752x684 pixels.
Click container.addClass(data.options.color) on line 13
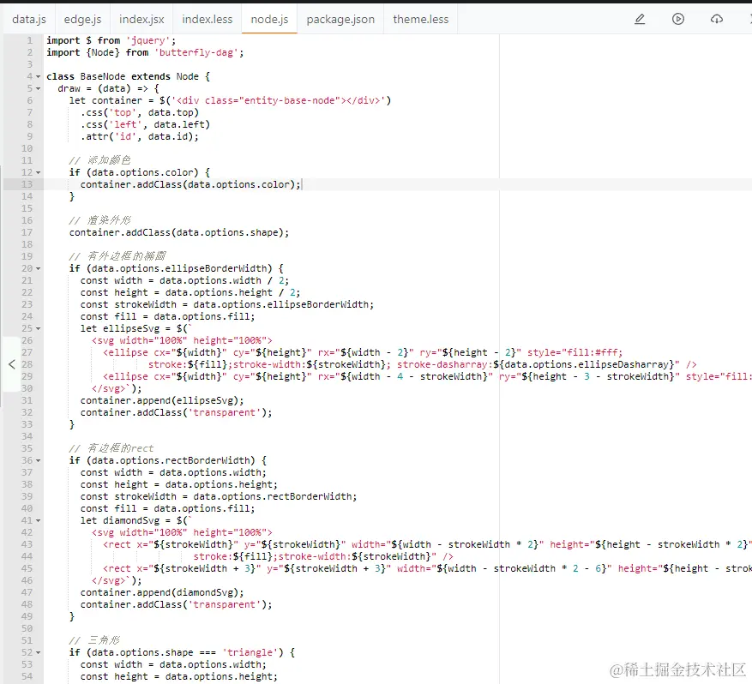point(190,184)
